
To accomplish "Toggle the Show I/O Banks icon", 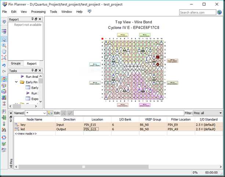I will (x=4, y=79).
